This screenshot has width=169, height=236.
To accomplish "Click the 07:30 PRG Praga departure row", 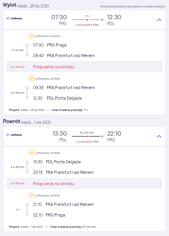I will (50, 45).
